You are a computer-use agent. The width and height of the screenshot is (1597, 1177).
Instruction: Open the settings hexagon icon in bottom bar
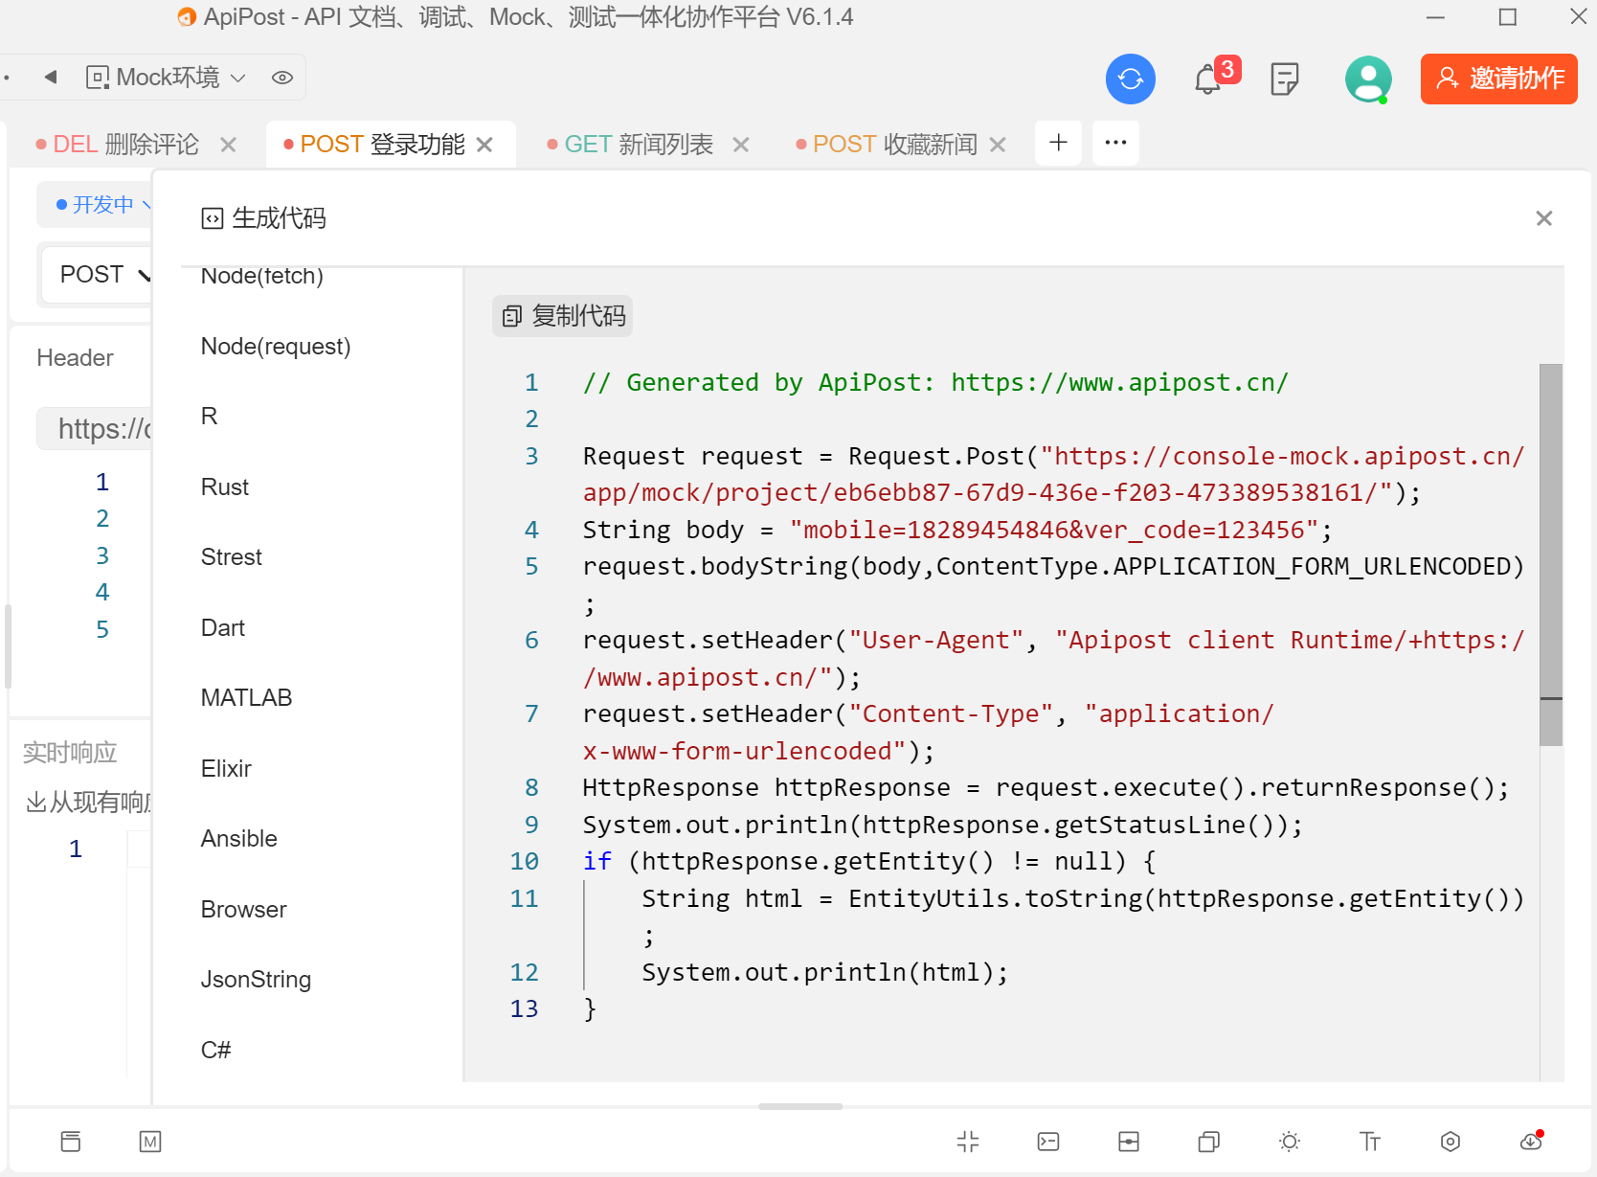(1451, 1142)
